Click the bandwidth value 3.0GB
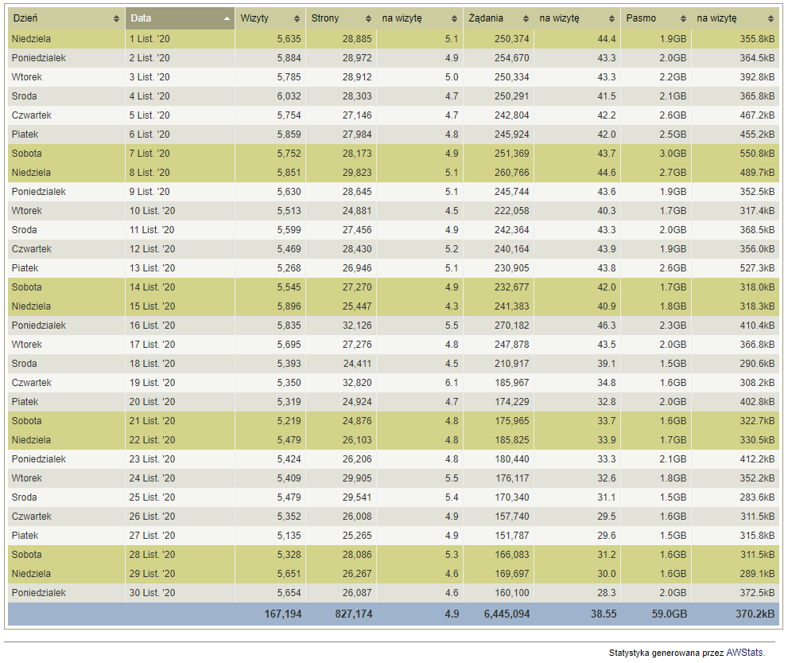The width and height of the screenshot is (788, 663). [x=673, y=154]
